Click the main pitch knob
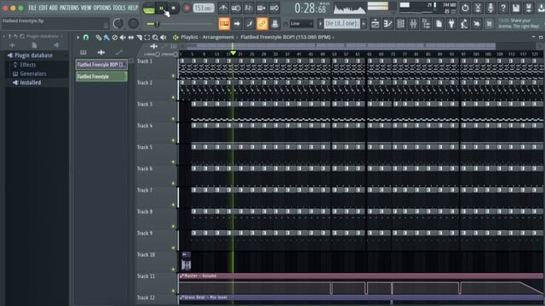 (x=134, y=24)
